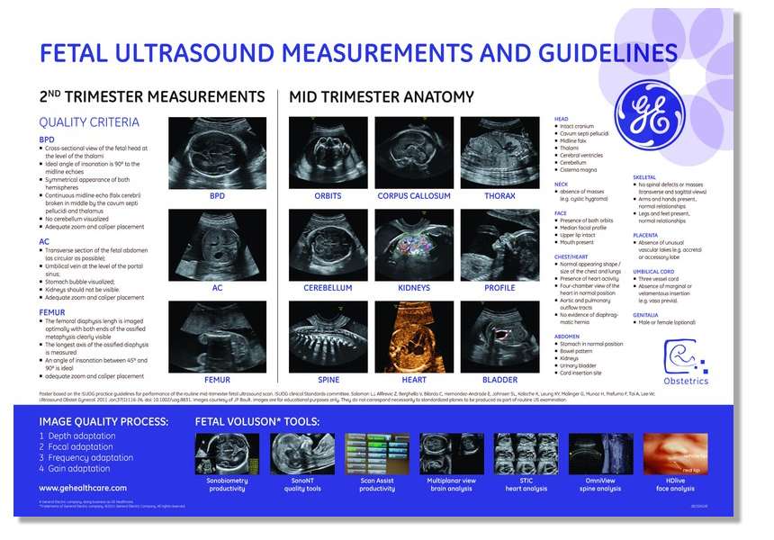Click the 'ABDOMEN' checklist heading
Screen dimensions: 774x540
567,336
